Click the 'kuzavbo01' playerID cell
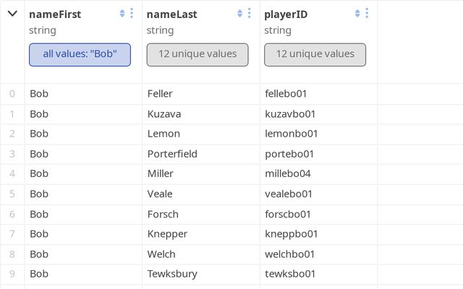This screenshot has width=463, height=289. [290, 114]
